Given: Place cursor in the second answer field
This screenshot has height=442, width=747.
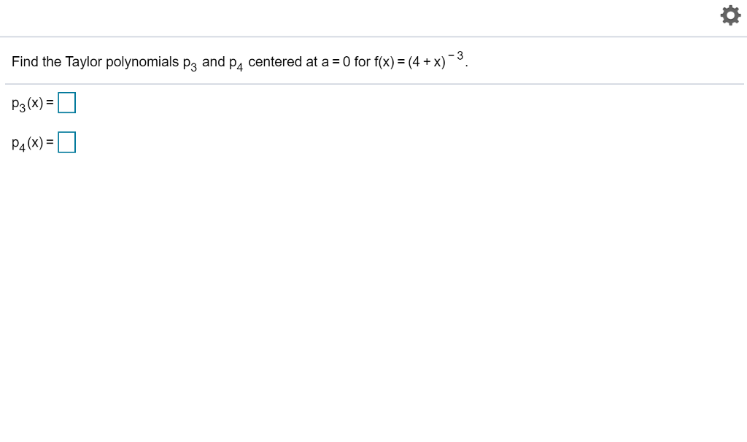Looking at the screenshot, I should pyautogui.click(x=66, y=142).
